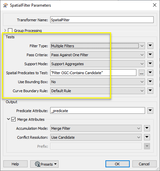Screen dimensions: 160x171
Task: Open the arrow menu beside Filter Type
Action: [150, 46]
